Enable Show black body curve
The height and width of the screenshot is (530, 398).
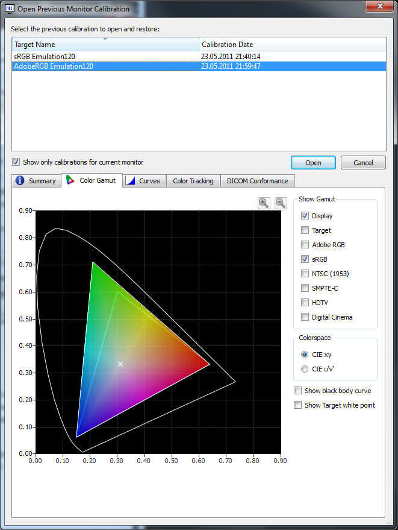coord(297,391)
